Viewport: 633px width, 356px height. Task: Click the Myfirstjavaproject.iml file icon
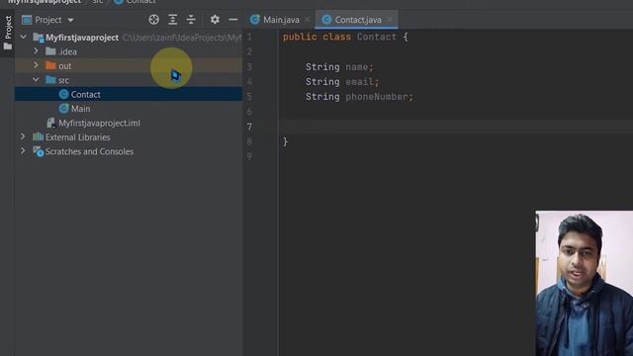(50, 123)
